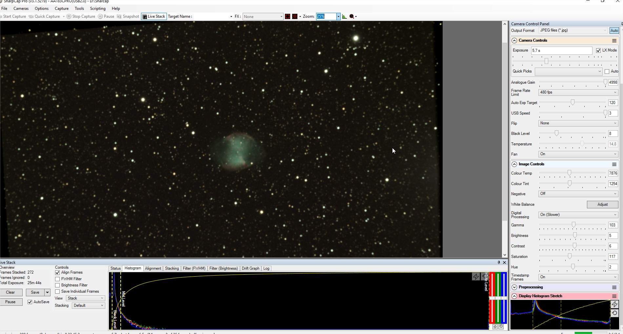Click the red circle selection area icon
623x334 pixels.
288,16
